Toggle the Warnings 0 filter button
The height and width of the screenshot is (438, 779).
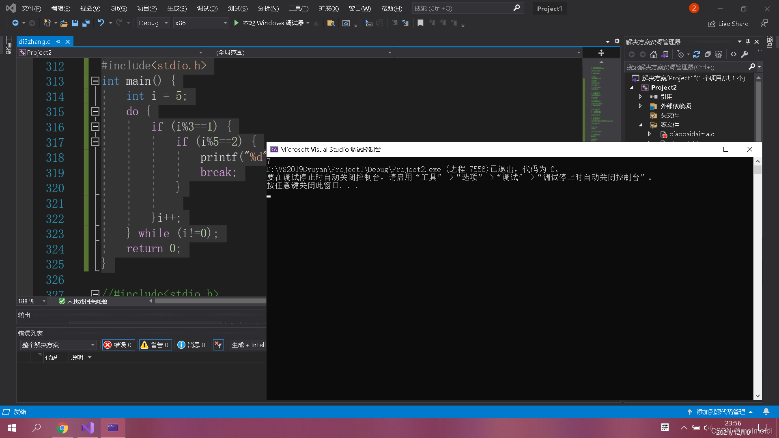155,345
